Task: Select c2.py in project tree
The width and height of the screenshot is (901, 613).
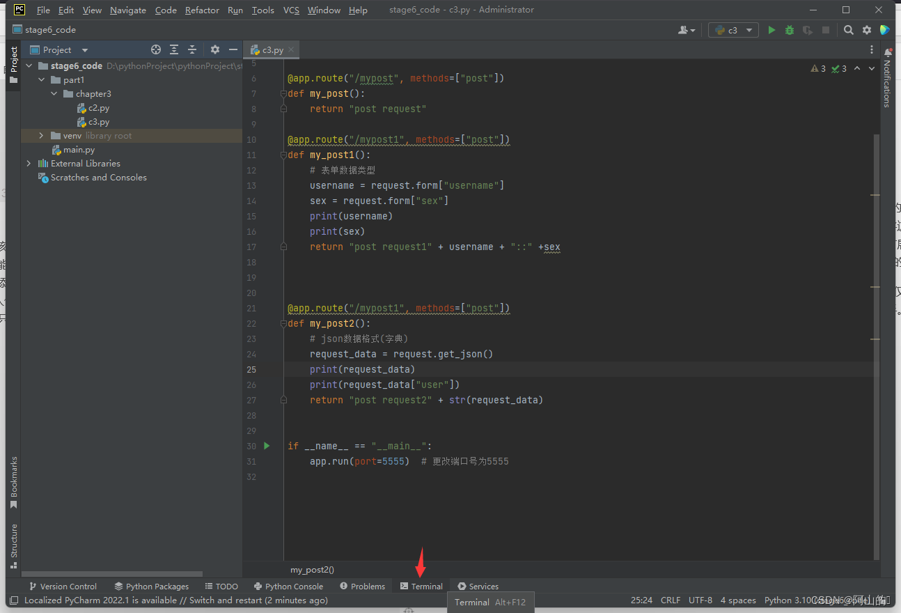Action: pos(93,108)
